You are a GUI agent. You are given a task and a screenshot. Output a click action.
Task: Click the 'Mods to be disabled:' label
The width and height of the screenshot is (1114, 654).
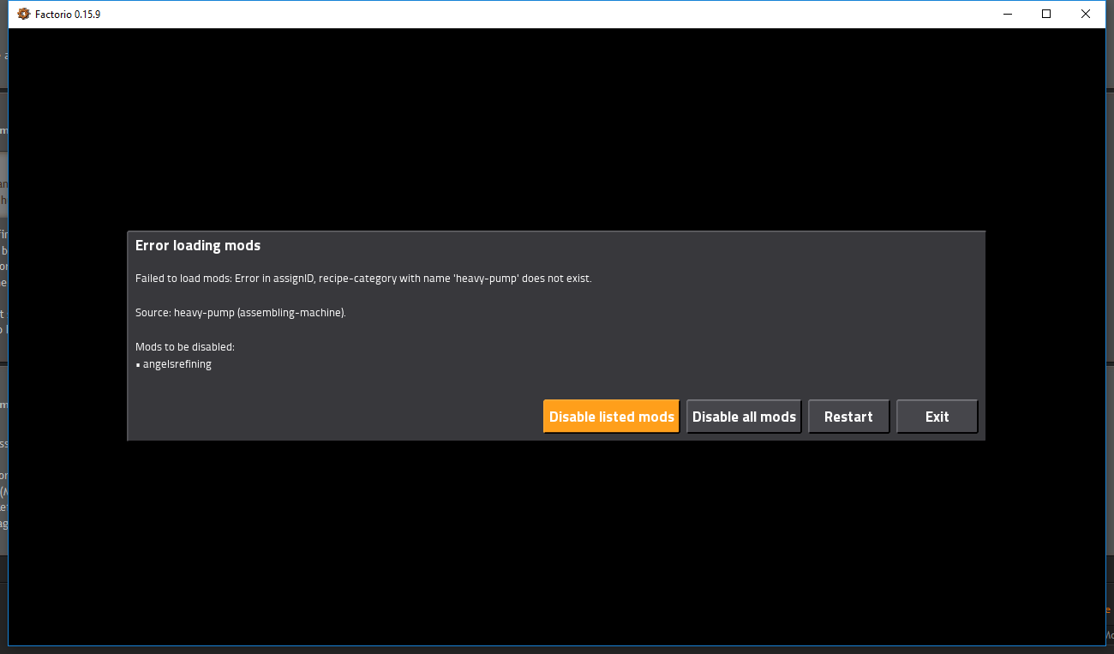[185, 347]
